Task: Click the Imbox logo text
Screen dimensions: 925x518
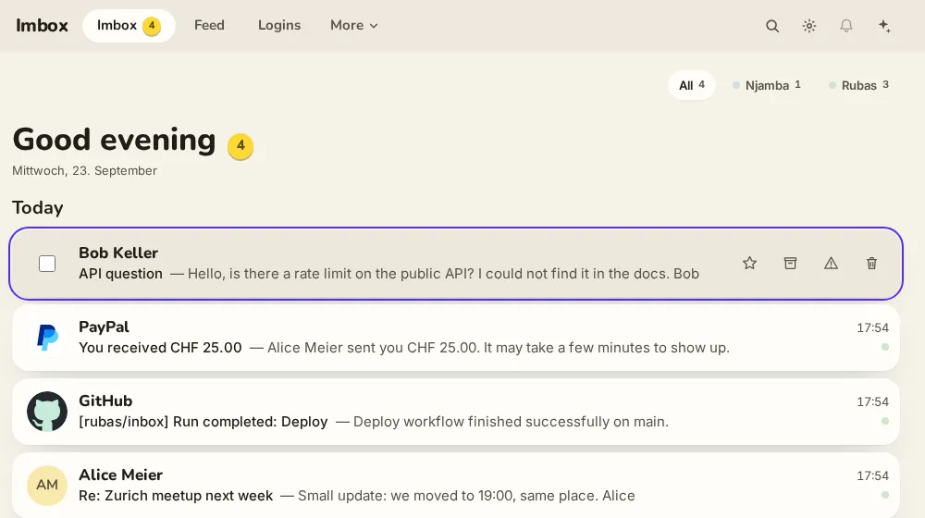Action: [x=42, y=25]
